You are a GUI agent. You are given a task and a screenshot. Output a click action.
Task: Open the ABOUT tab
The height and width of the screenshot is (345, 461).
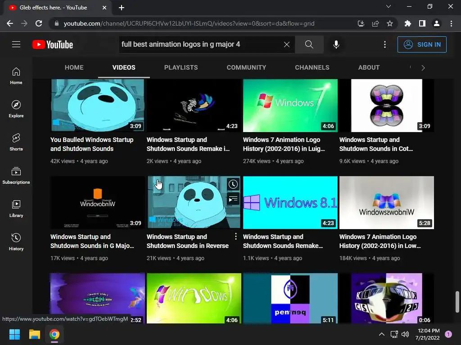(x=369, y=67)
